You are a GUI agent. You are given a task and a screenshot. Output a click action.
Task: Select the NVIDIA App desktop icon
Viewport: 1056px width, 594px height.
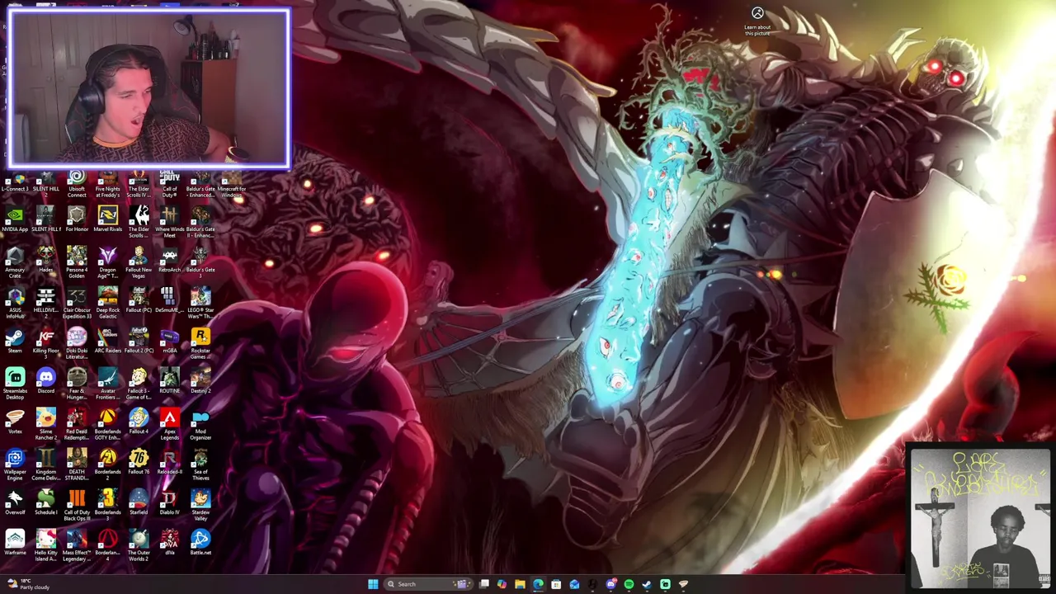15,219
